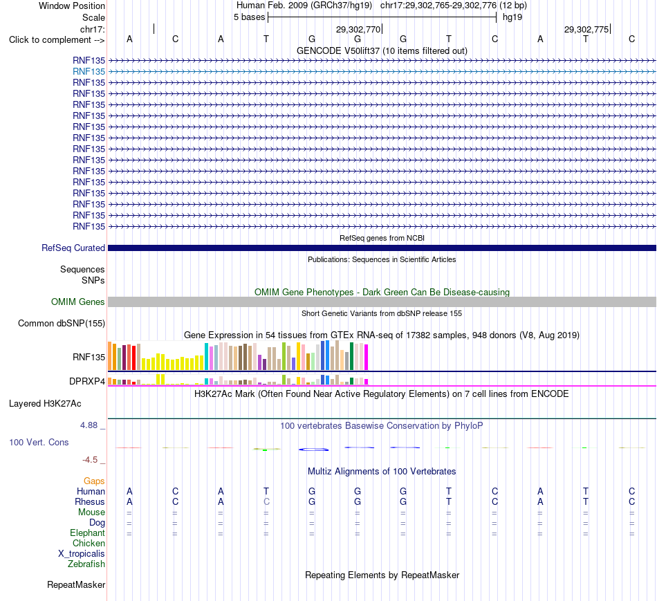This screenshot has width=657, height=601.
Task: Click the Common dbSNP(155) label
Action: [x=62, y=324]
